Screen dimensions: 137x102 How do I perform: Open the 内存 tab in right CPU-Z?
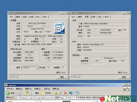[93, 17]
